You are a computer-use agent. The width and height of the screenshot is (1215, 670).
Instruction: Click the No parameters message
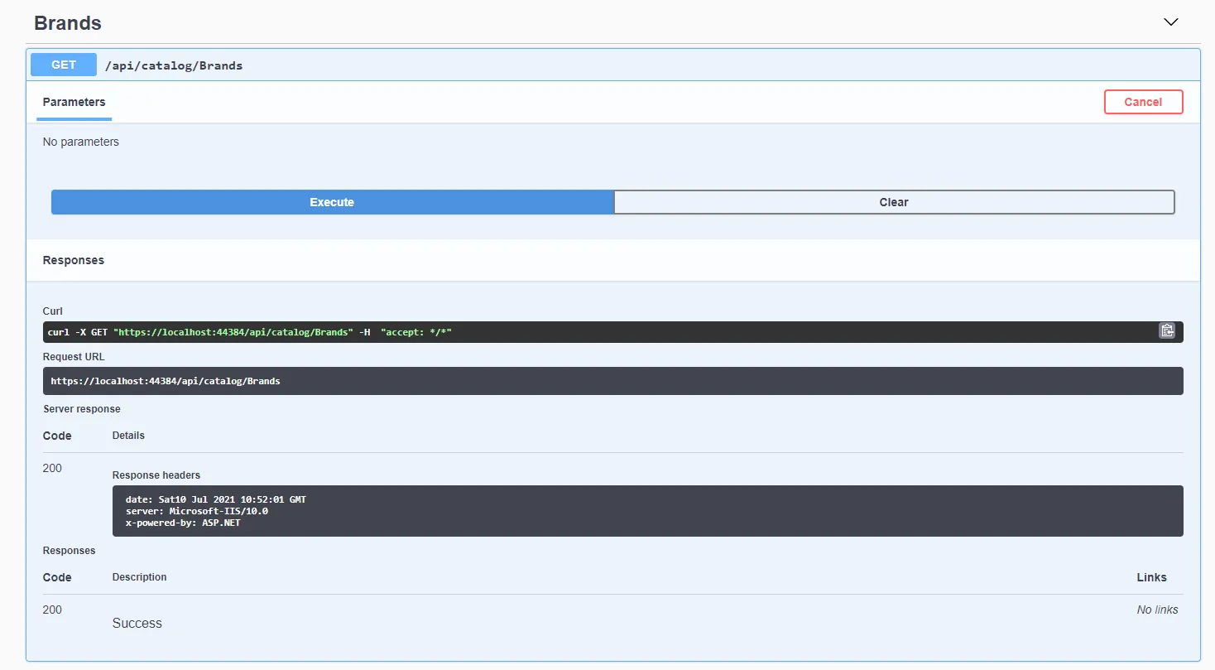tap(80, 142)
